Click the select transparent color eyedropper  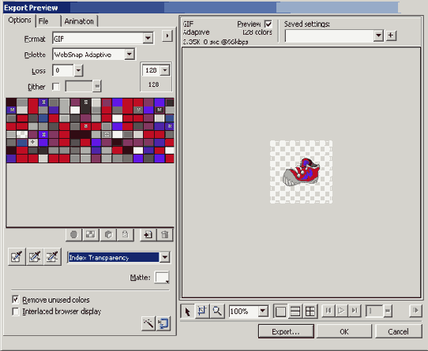17,256
